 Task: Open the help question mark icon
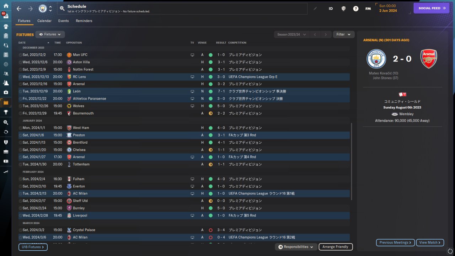coord(356,9)
